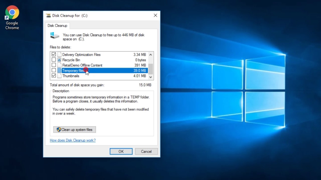Click the Delivery Optimization Files page icon
Screen dimensions: 321x180
coord(59,54)
